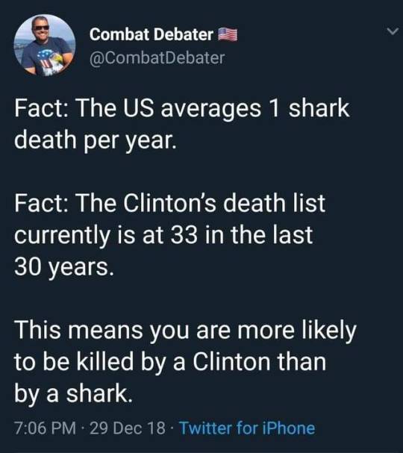Click the text 'death per year.'
This screenshot has width=403, height=453.
[x=96, y=140]
